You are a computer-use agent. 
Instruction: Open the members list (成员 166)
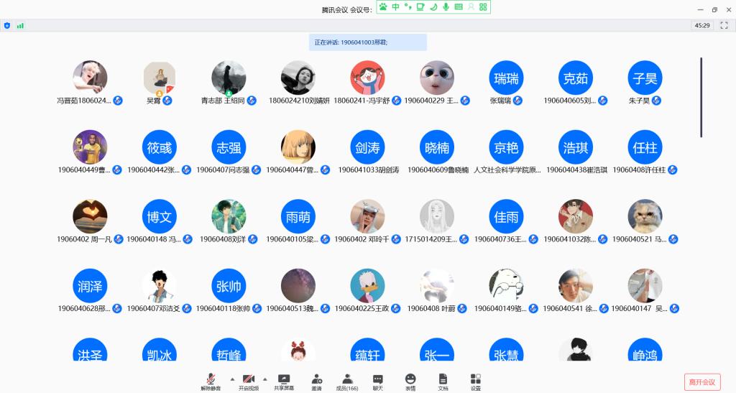point(347,380)
